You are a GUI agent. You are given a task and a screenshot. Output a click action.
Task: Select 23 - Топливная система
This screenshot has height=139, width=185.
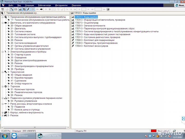click(23, 34)
